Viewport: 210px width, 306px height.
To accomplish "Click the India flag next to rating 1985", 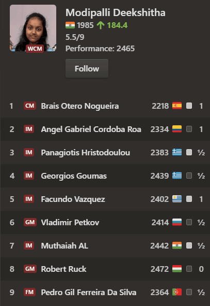I will coord(70,25).
